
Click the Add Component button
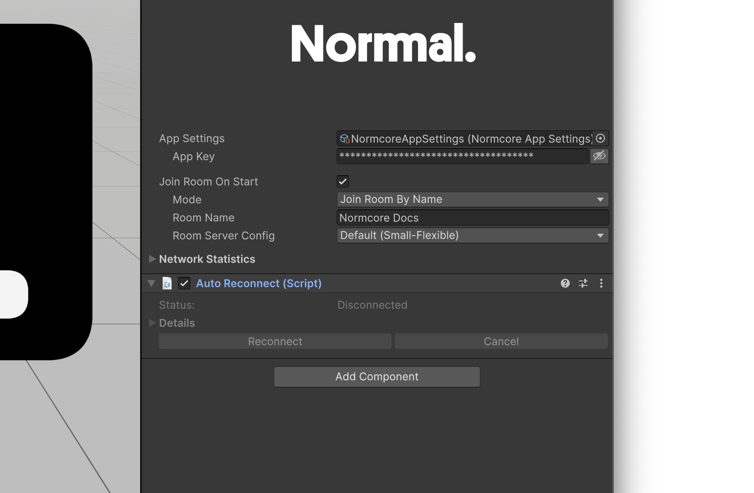(x=377, y=377)
